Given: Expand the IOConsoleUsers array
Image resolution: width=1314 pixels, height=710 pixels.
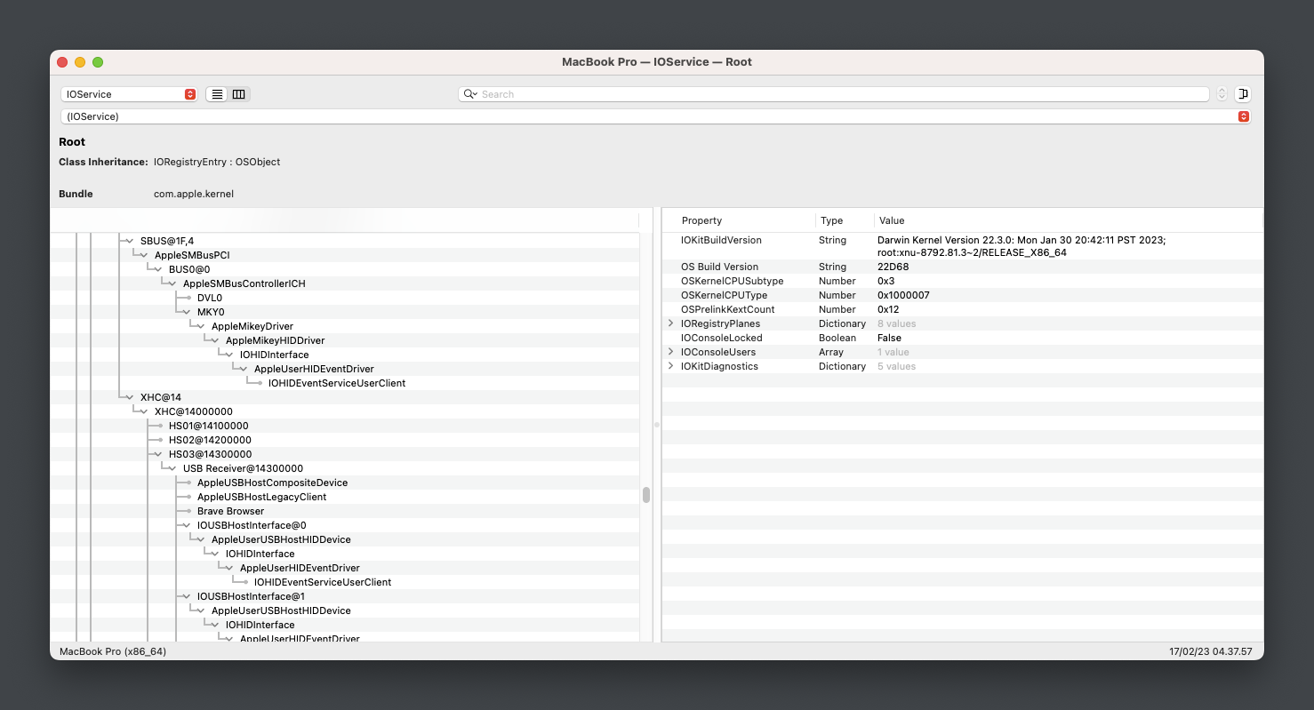Looking at the screenshot, I should 671,352.
